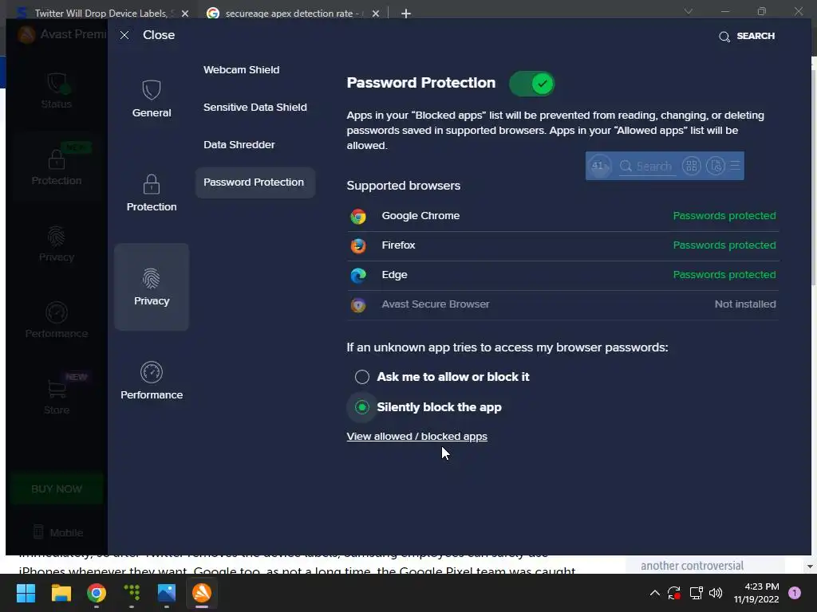Switch to the Twitter Will Drop Device Labels tab
The image size is (817, 612).
tap(100, 13)
